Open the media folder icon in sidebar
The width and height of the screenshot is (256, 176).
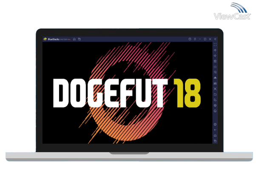[x=215, y=94]
